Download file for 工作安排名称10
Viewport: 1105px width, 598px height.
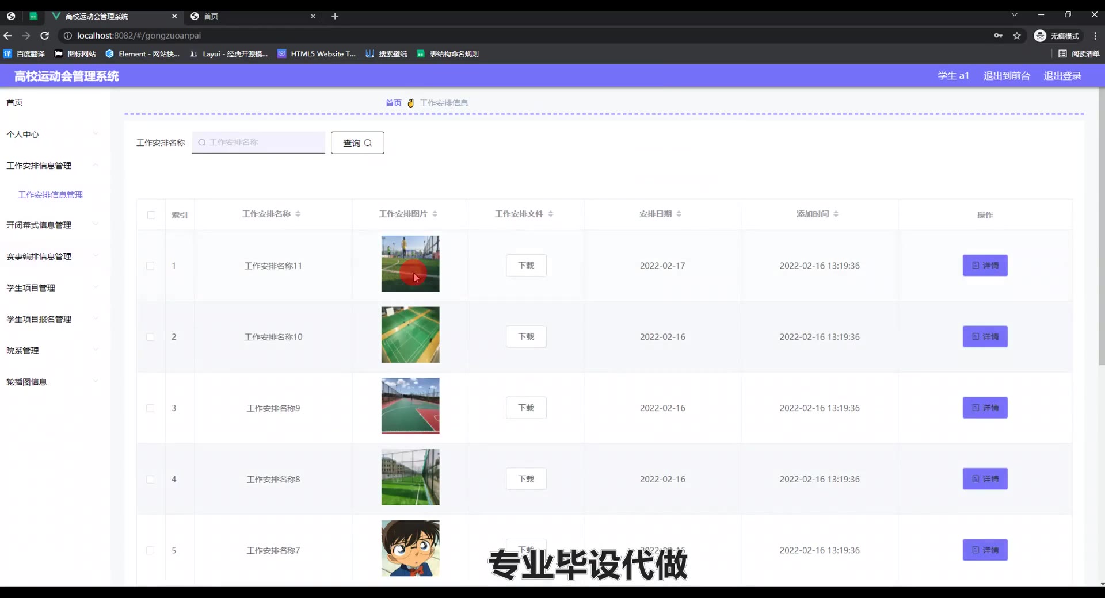(x=526, y=337)
